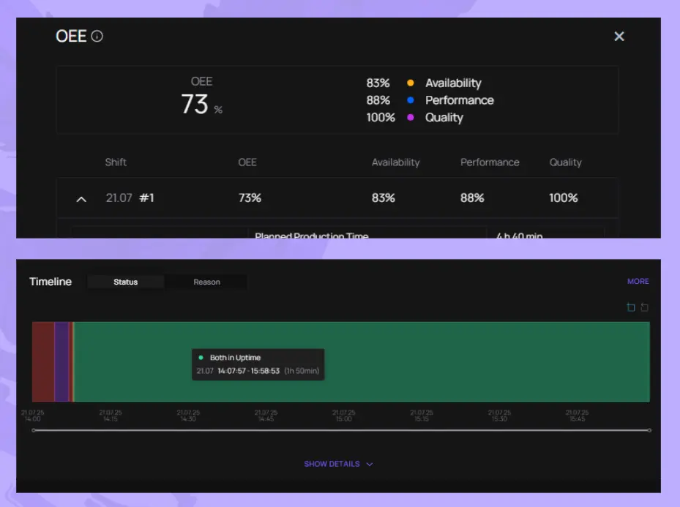Click the 14:30 time axis label
Image resolution: width=680 pixels, height=507 pixels.
[x=188, y=416]
